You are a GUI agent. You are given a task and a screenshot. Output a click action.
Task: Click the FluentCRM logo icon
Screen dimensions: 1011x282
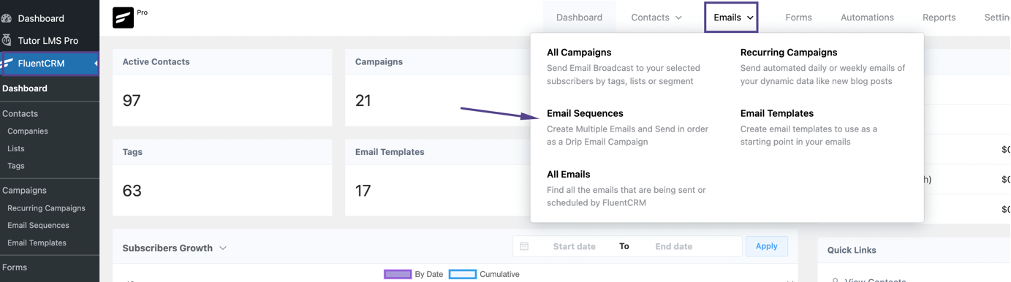123,17
